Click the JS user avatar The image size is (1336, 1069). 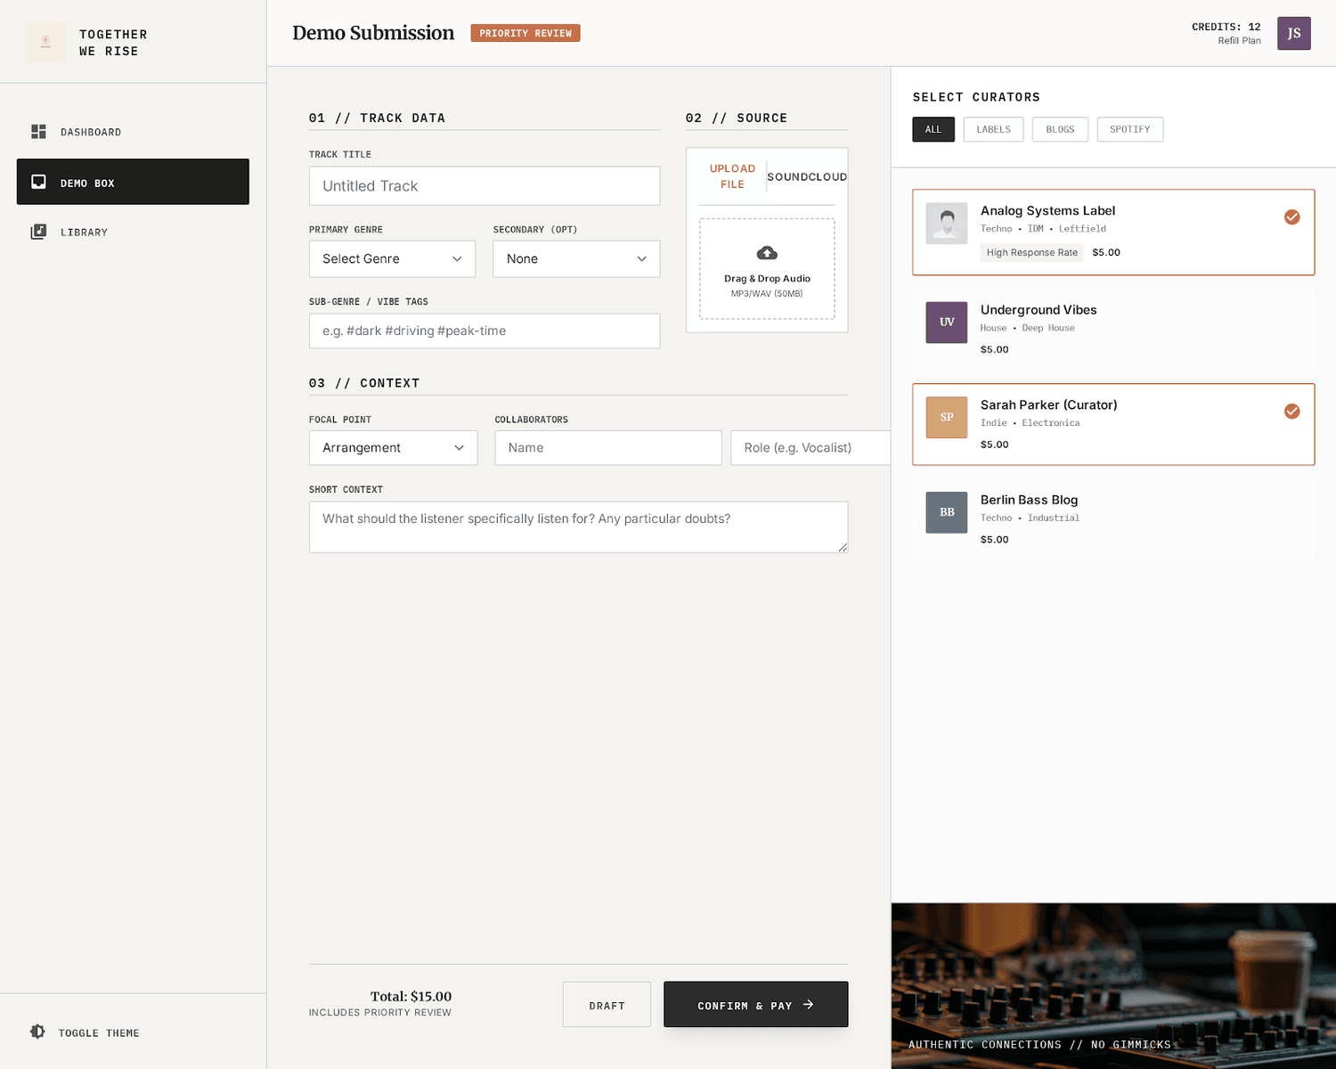[1293, 33]
